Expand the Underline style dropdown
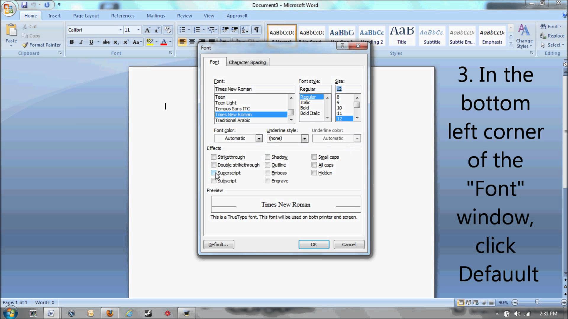Viewport: 568px width, 319px height. tap(304, 138)
